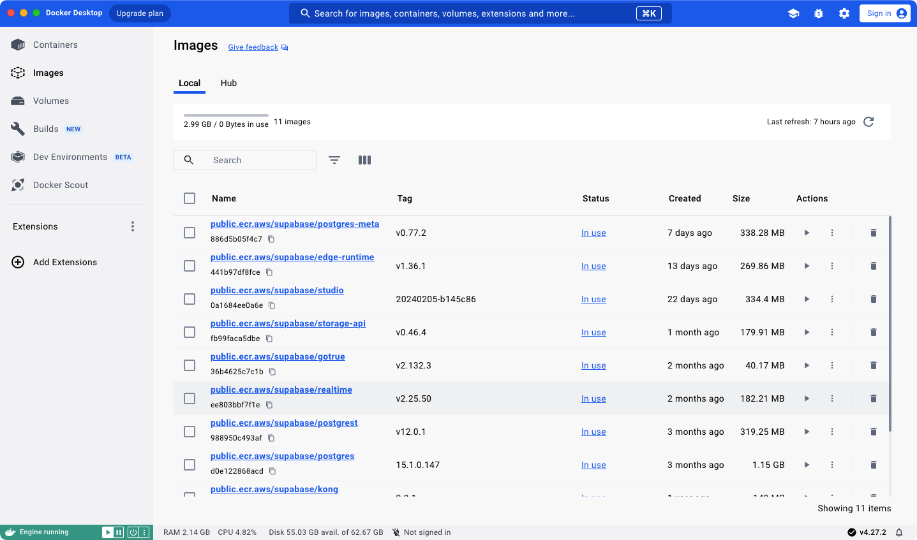Select the postgrest image checkbox

point(190,432)
